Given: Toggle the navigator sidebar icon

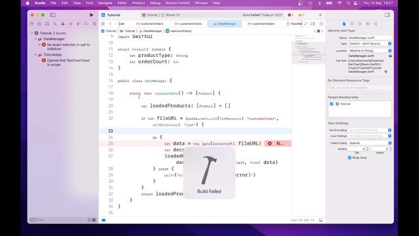Looking at the screenshot, I should 52,15.
